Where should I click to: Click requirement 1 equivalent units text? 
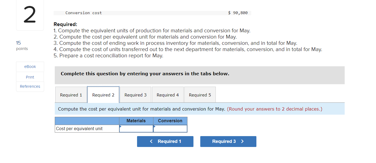152,31
